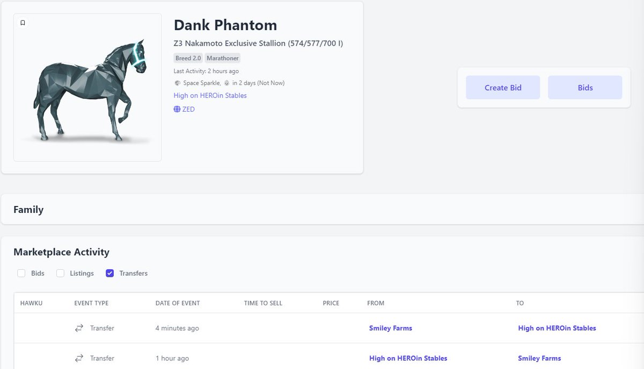Viewport: 644px width, 369px height.
Task: Sort by PRICE column header
Action: coord(331,303)
